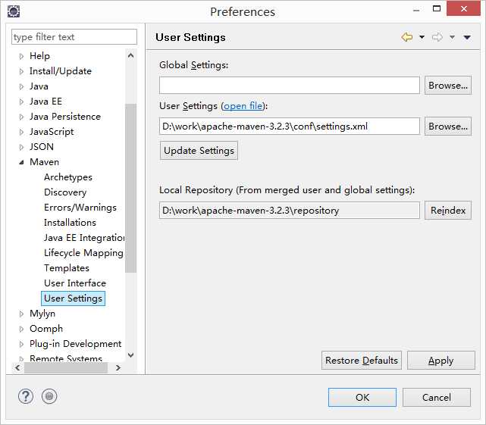The image size is (486, 425).
Task: Close the Preferences dialog
Action: click(464, 8)
